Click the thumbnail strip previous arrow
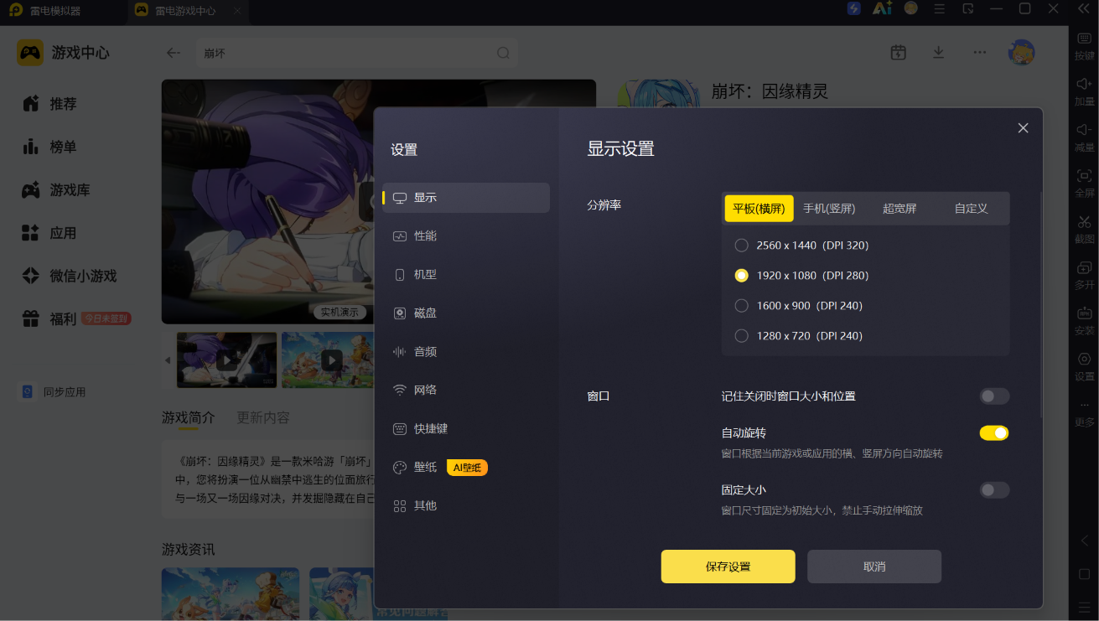This screenshot has height=621, width=1099. pos(167,360)
